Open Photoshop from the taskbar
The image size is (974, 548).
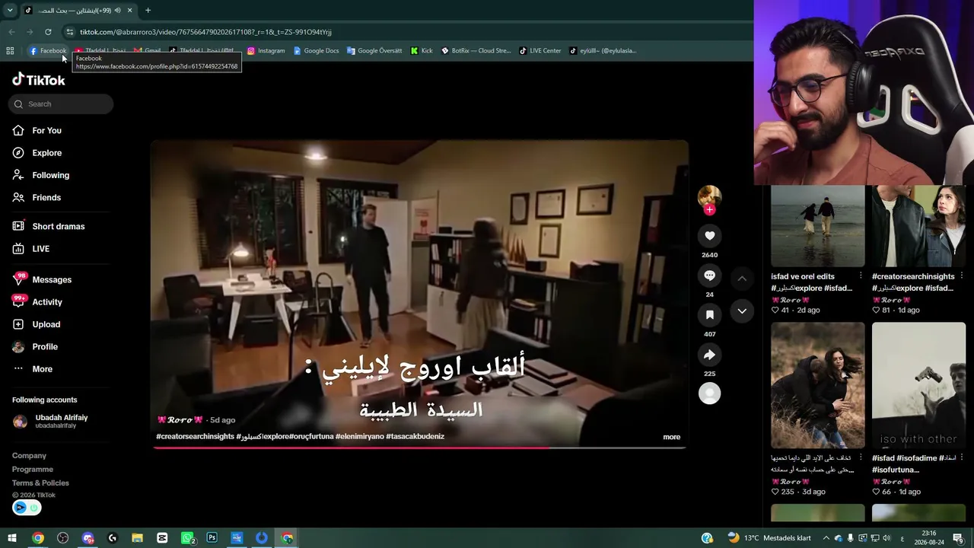(x=212, y=538)
